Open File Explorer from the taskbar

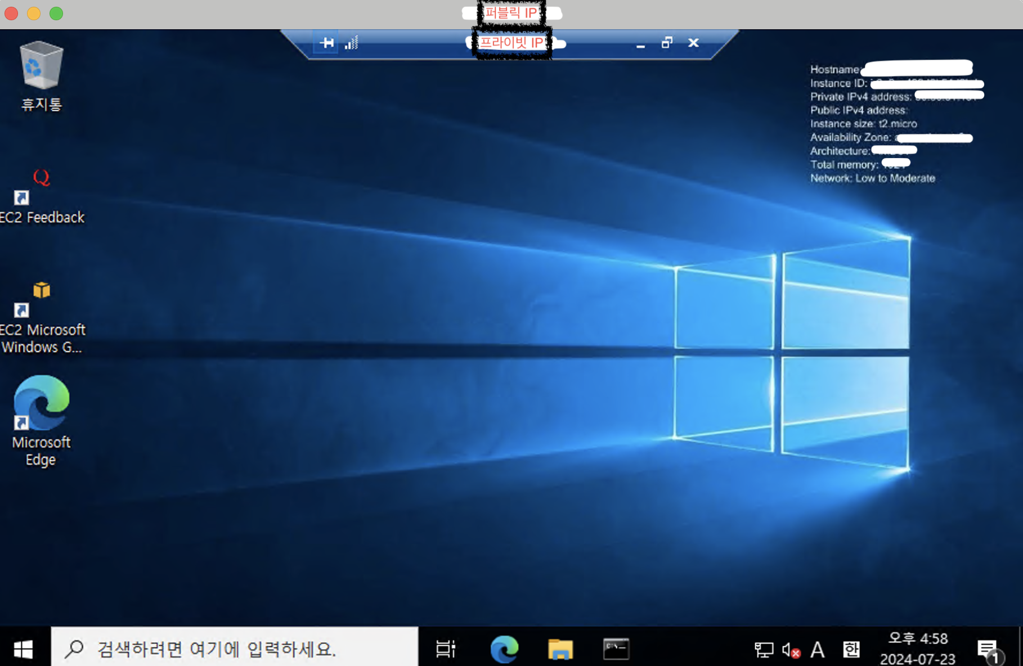(x=560, y=649)
